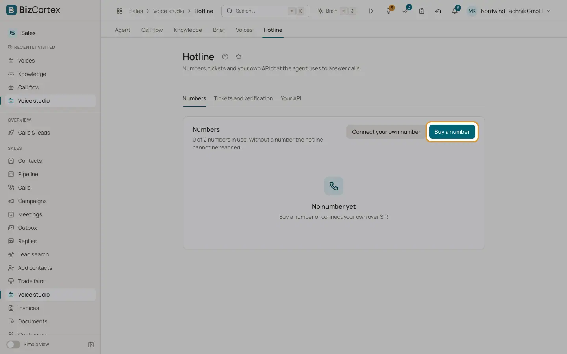Viewport: 567px width, 354px height.
Task: Focus the Search input field
Action: (265, 11)
